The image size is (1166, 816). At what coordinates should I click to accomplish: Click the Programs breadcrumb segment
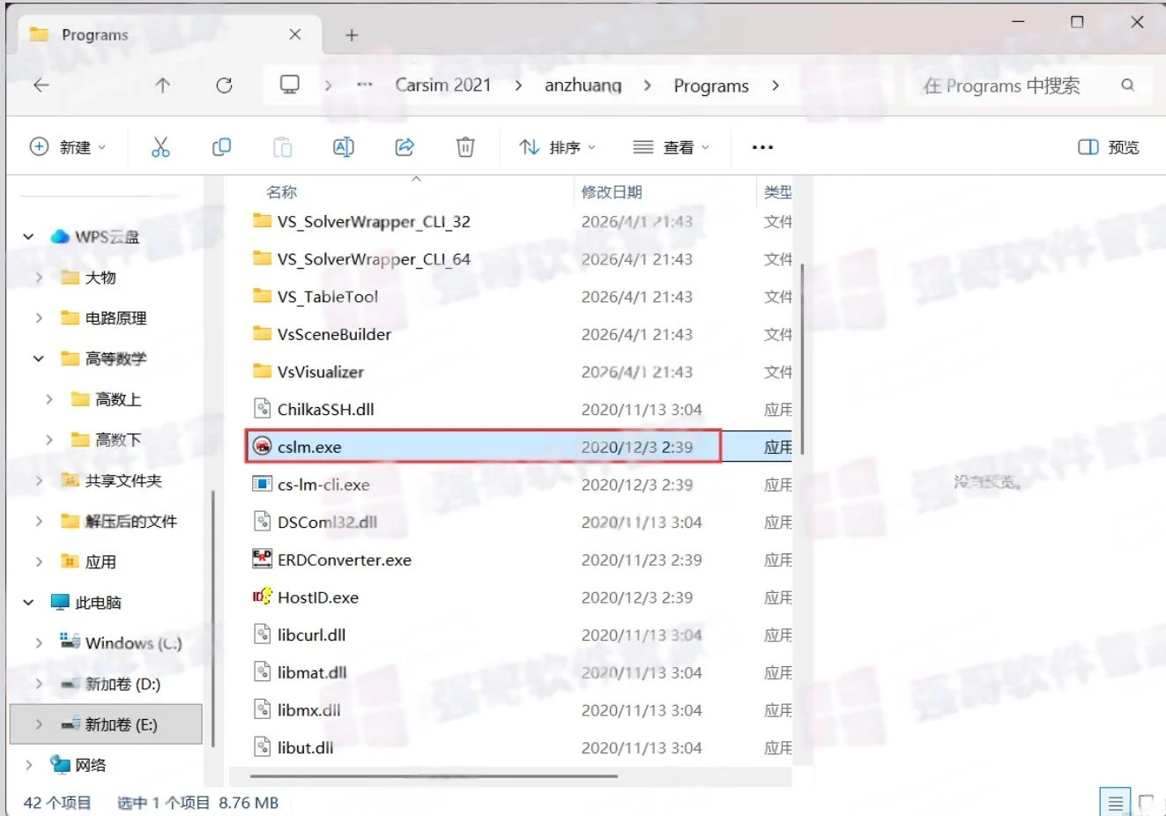[711, 85]
